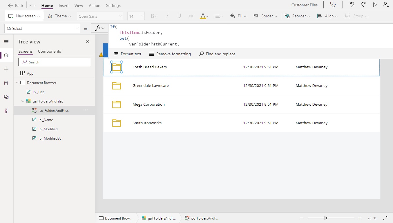The image size is (393, 223).
Task: Open the Insert menu in the top bar
Action: coord(64,5)
